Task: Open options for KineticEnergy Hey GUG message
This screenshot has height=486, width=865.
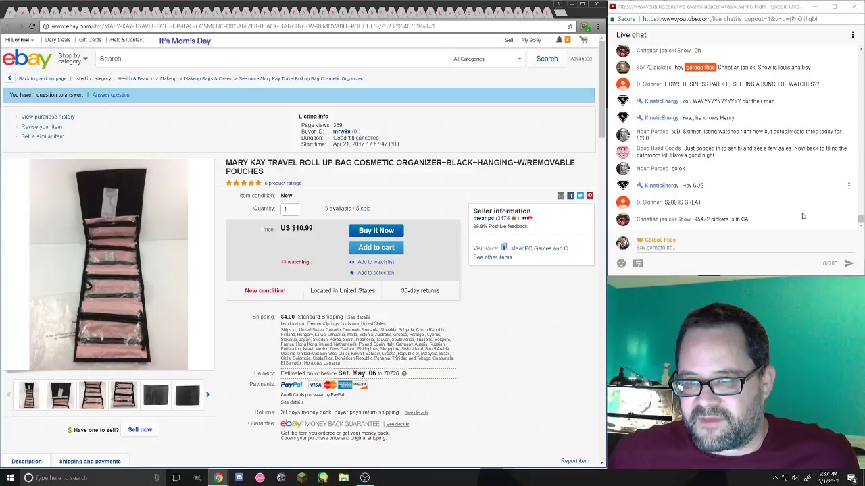Action: (849, 186)
